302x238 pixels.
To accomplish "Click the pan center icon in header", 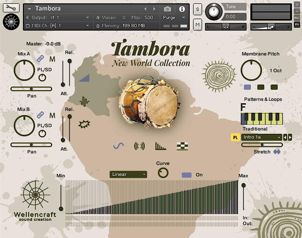I will [226, 27].
